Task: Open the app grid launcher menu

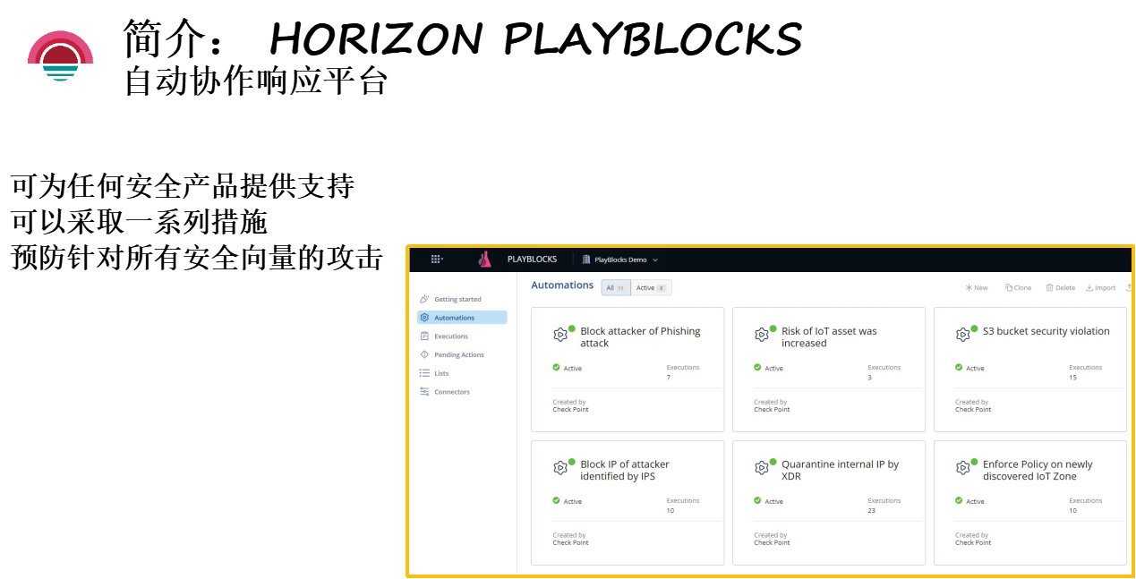Action: click(436, 260)
